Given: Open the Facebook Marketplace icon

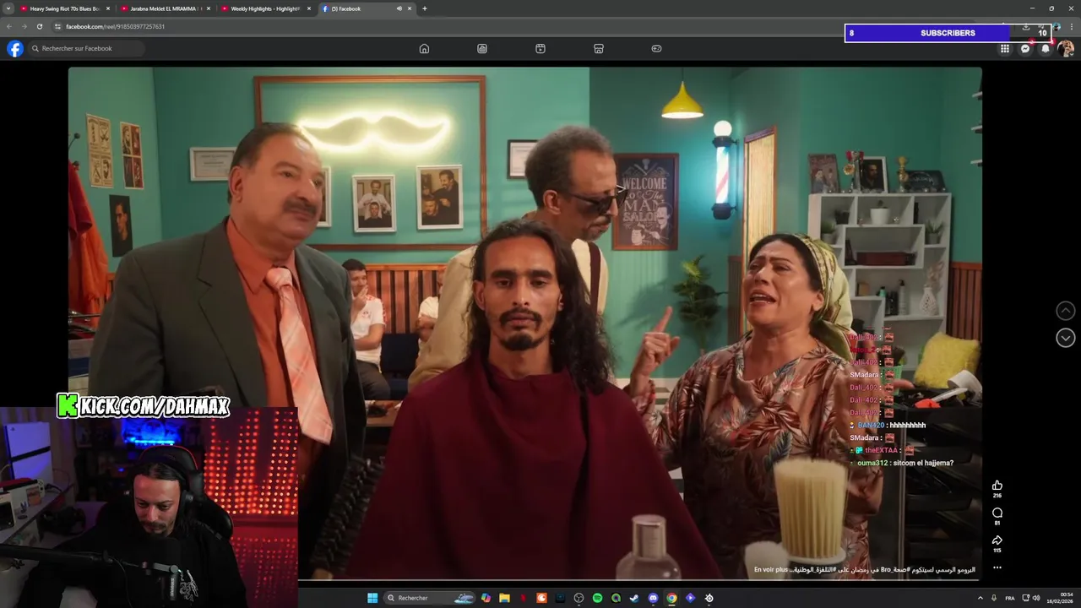Looking at the screenshot, I should (x=599, y=48).
